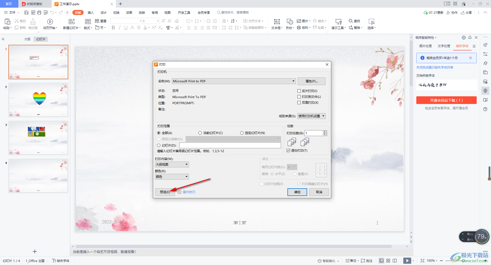This screenshot has height=265, width=491.
Task: Open print content dropdown 大纲视图
Action: [x=172, y=165]
